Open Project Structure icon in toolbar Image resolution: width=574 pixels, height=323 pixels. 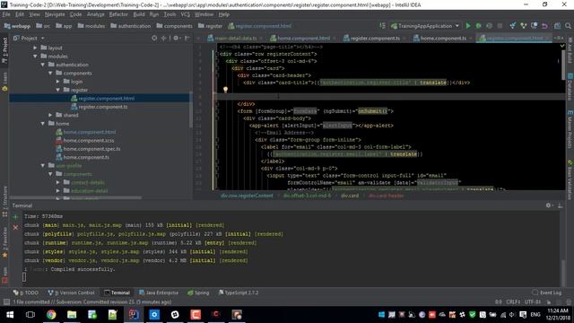point(557,26)
